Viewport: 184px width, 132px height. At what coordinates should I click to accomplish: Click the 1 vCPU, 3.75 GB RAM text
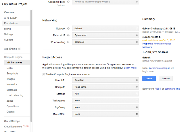click(x=155, y=52)
